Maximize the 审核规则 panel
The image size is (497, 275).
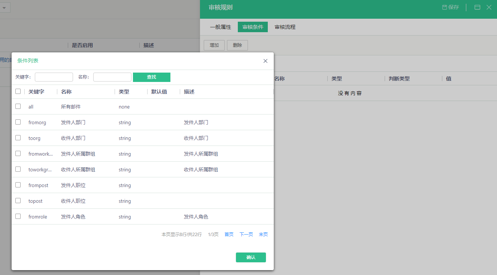click(477, 7)
